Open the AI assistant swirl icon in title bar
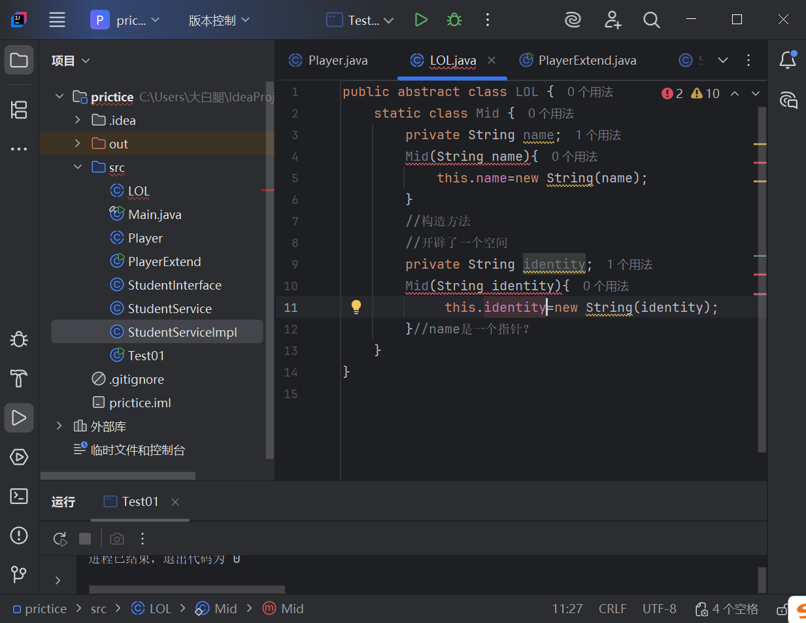 573,20
